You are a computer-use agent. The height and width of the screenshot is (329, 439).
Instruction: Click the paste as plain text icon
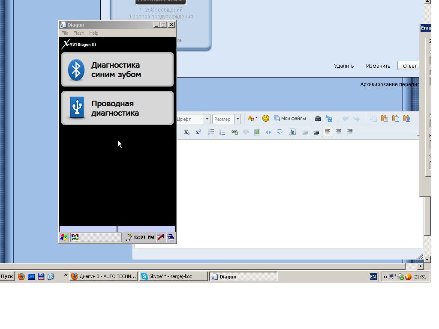pyautogui.click(x=396, y=118)
